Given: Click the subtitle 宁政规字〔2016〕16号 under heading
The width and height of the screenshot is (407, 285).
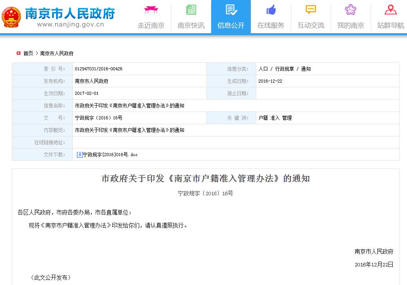Looking at the screenshot, I should [x=205, y=193].
